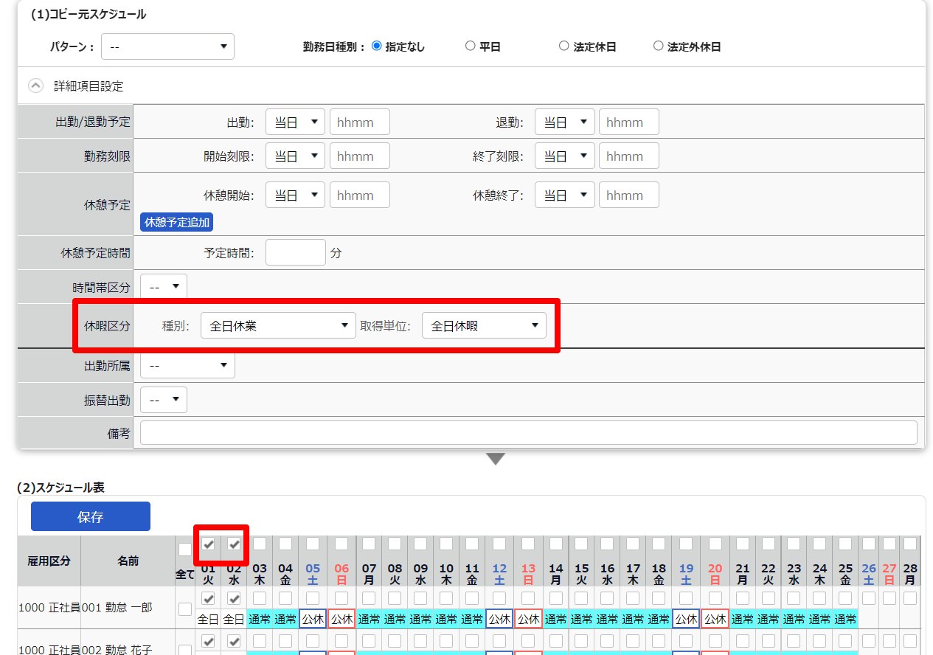Open the 休憩開始 day dropdown
This screenshot has width=933, height=655.
295,195
